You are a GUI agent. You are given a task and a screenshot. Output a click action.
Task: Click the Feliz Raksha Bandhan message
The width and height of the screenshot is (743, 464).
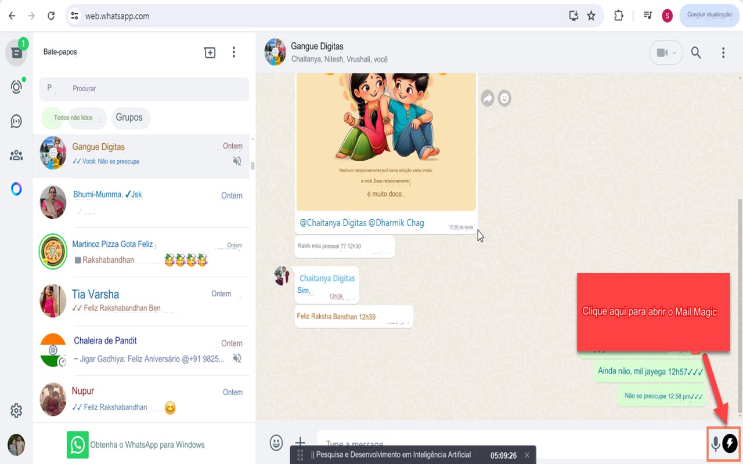tap(354, 317)
